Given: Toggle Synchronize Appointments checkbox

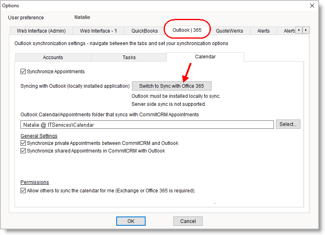Looking at the screenshot, I should pos(23,72).
